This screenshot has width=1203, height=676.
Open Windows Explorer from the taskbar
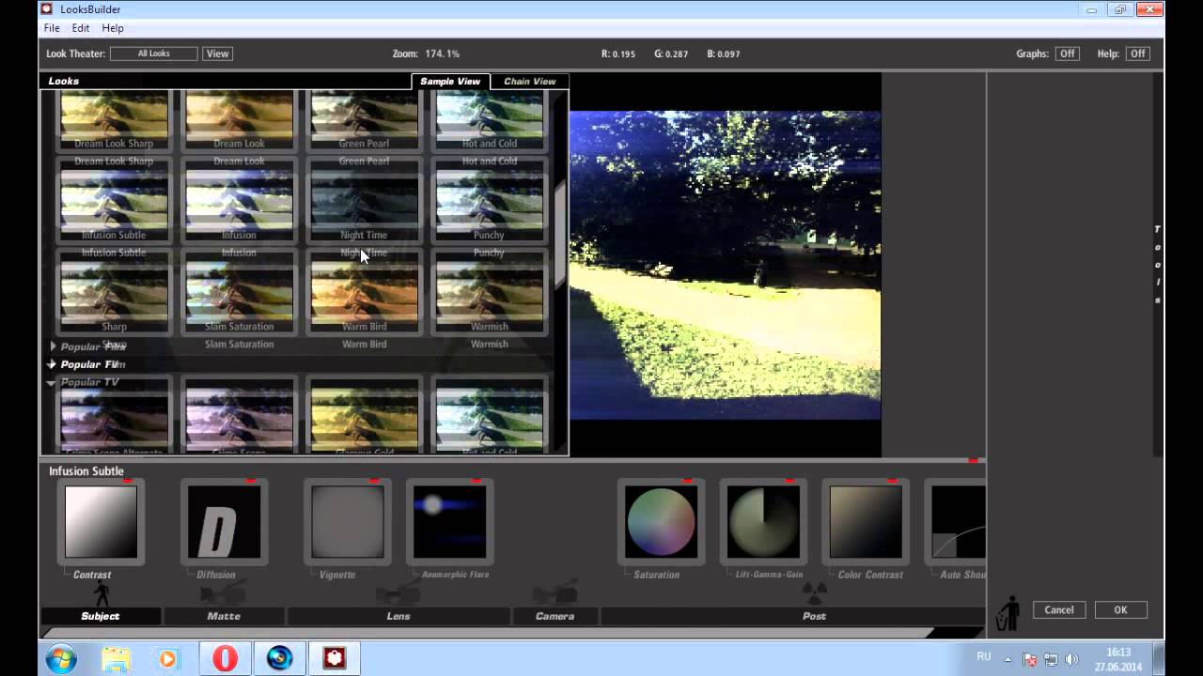point(117,658)
